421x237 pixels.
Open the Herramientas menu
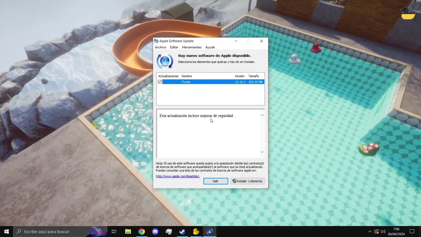(192, 47)
